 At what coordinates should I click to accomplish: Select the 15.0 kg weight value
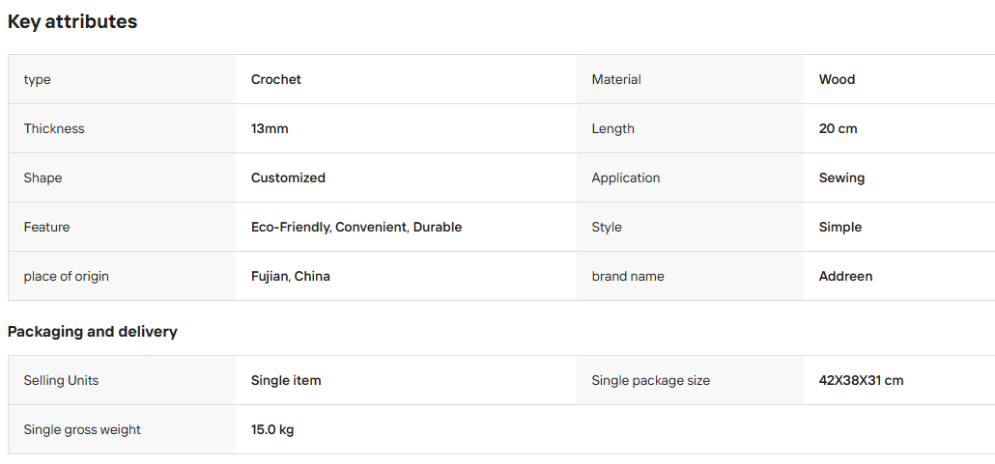[272, 430]
